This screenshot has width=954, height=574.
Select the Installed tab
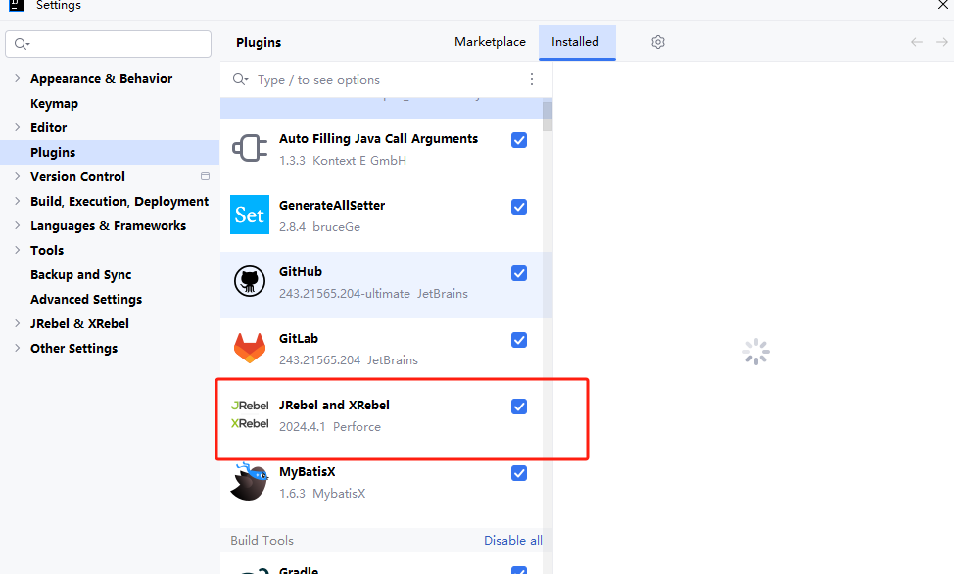pos(575,42)
